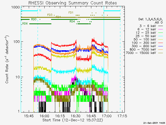Select the 300 - 800 keV blue legend line

(161, 46)
